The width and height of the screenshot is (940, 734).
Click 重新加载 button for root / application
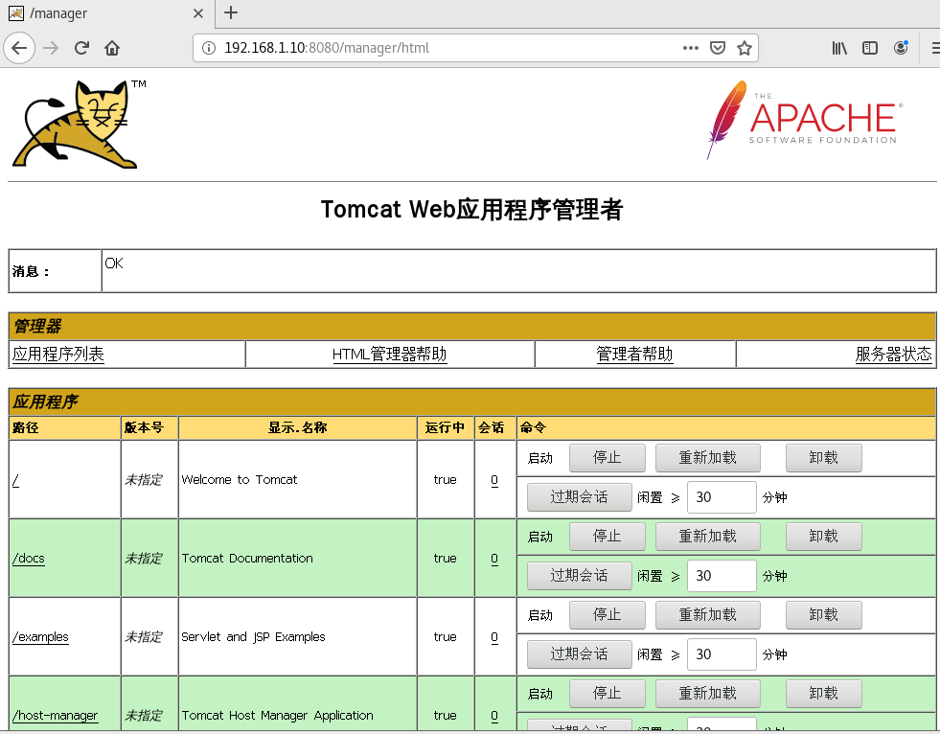pos(708,458)
